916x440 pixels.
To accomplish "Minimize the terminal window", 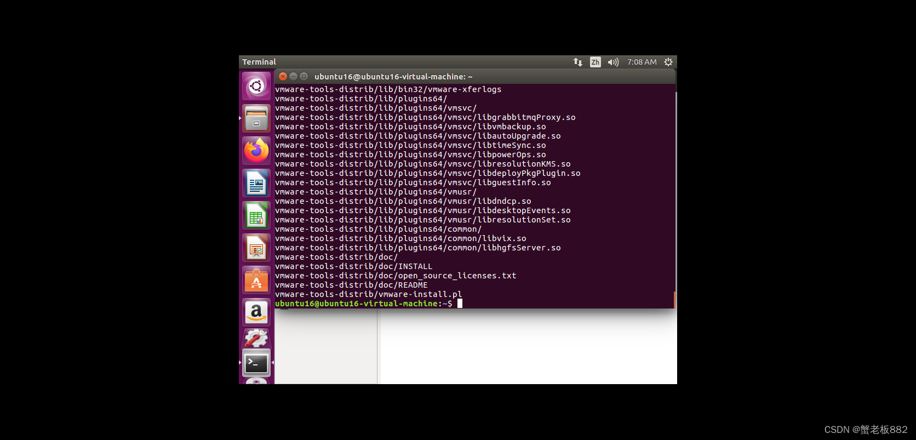I will pyautogui.click(x=293, y=77).
